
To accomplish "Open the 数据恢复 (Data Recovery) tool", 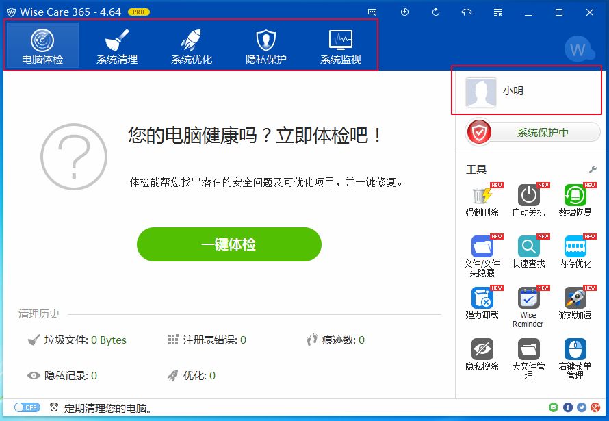I will [x=575, y=199].
